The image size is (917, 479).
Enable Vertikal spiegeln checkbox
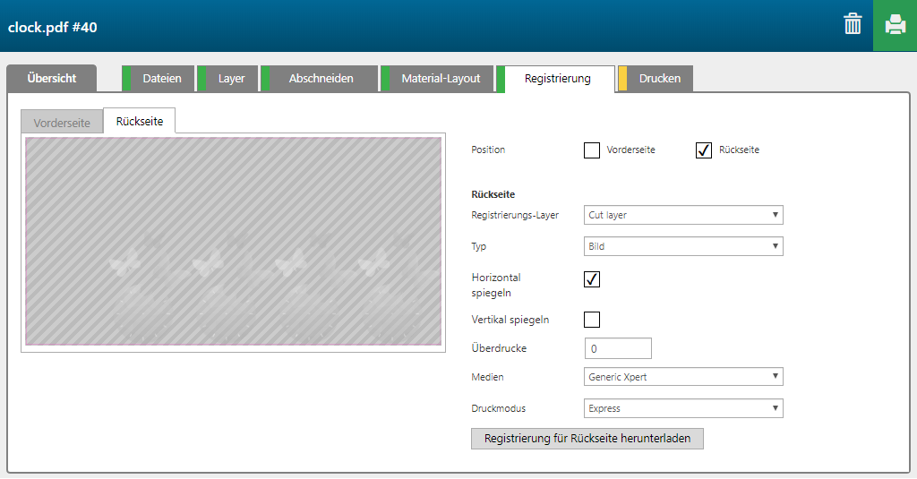pos(591,320)
